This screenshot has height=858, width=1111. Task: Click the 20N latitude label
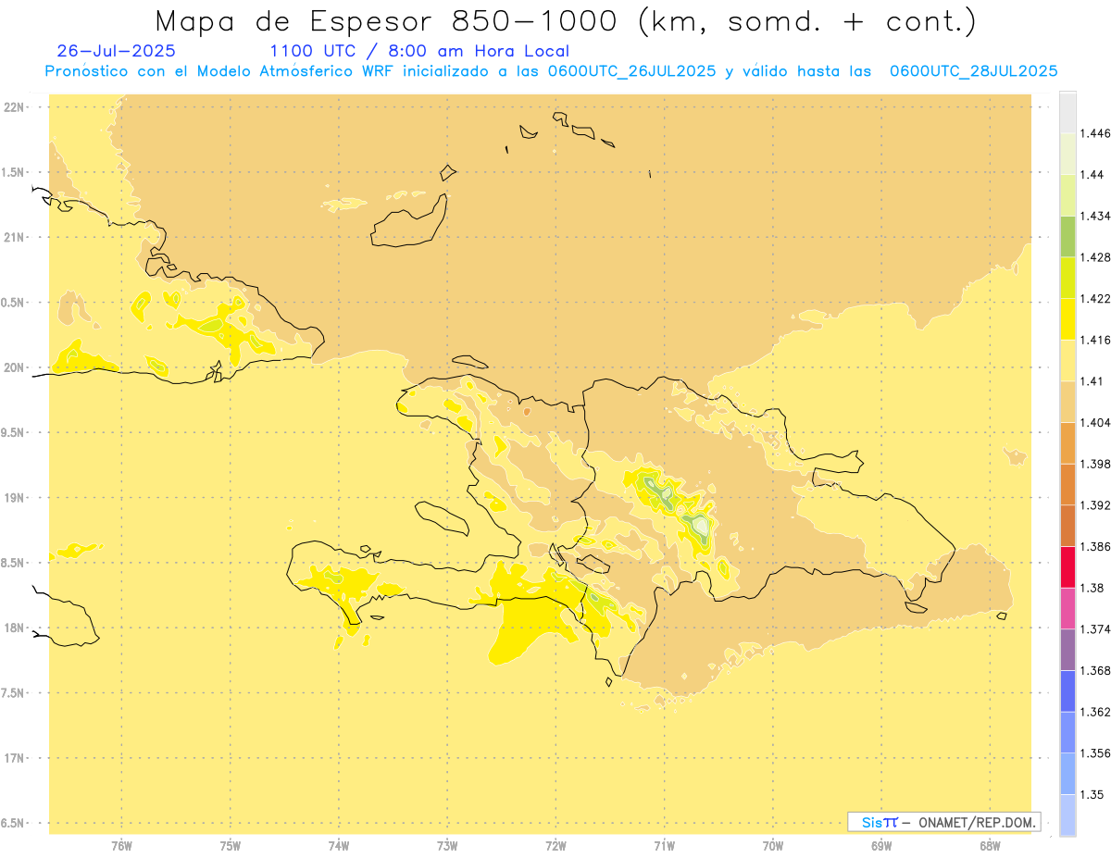tap(13, 367)
